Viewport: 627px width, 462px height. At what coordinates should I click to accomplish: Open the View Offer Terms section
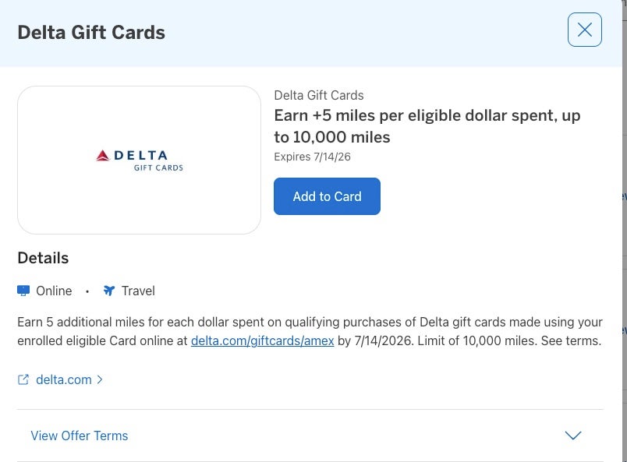(79, 436)
